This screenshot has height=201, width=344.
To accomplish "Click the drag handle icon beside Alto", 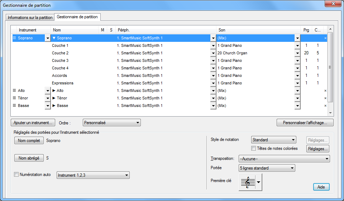I will (x=14, y=90).
